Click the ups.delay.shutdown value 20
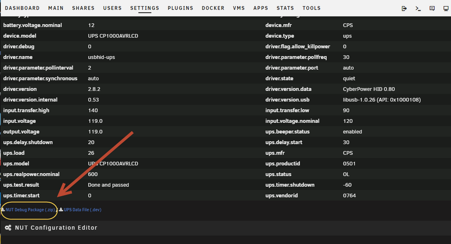This screenshot has width=451, height=244. [x=91, y=142]
